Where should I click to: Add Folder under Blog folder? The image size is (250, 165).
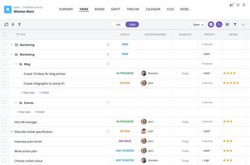tap(44, 93)
